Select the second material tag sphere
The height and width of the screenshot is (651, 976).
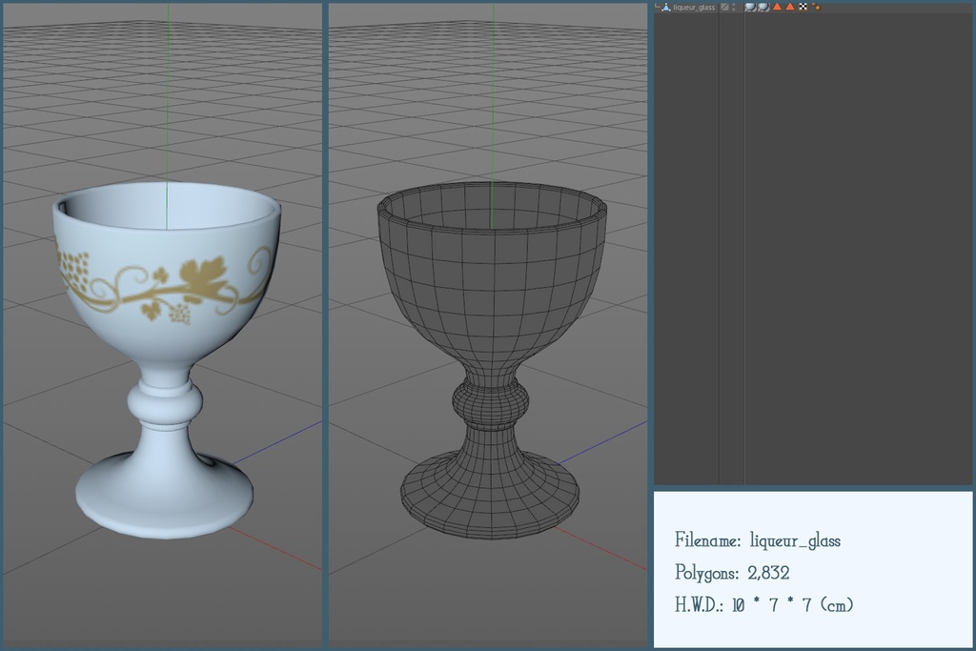point(763,7)
